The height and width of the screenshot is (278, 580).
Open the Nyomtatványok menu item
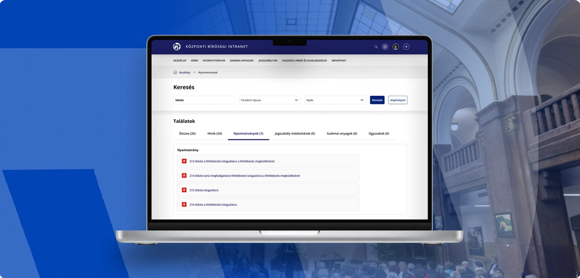click(214, 60)
